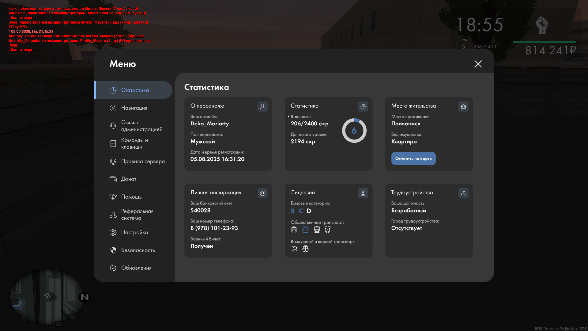Select the highlighted blue trolleybus license icon
Screen dimensions: 588x331
pos(305,229)
